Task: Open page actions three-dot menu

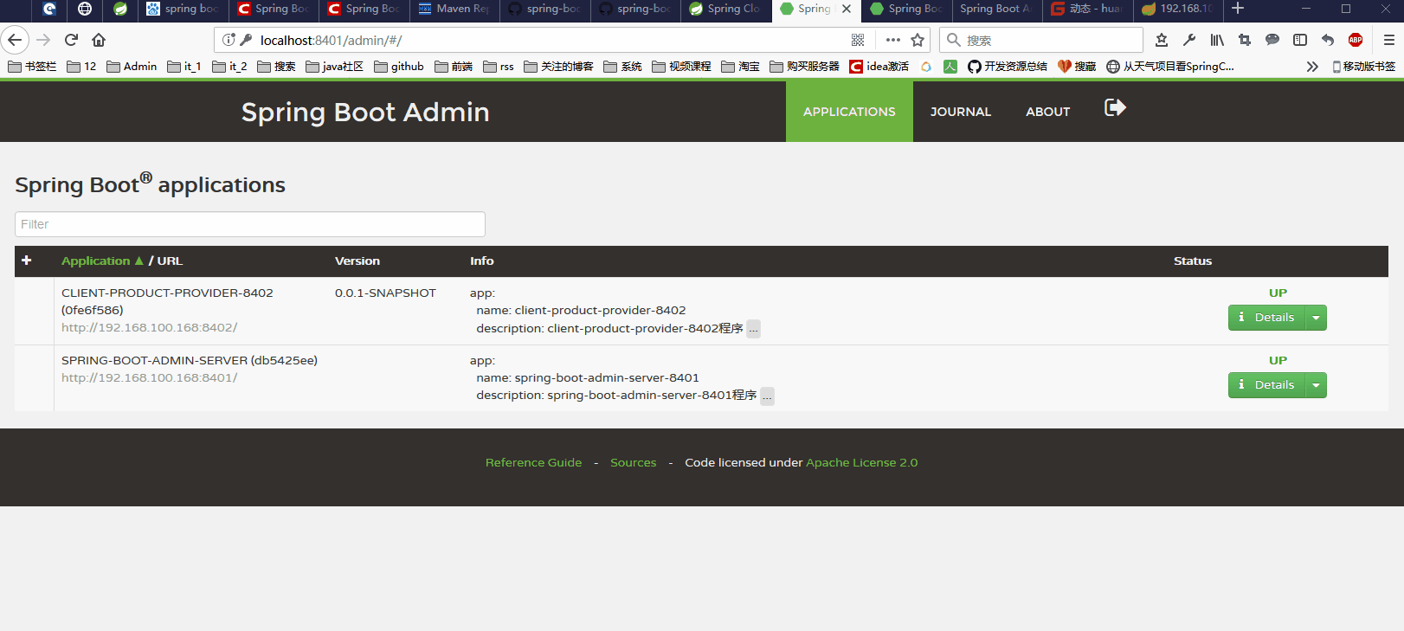Action: [x=893, y=40]
